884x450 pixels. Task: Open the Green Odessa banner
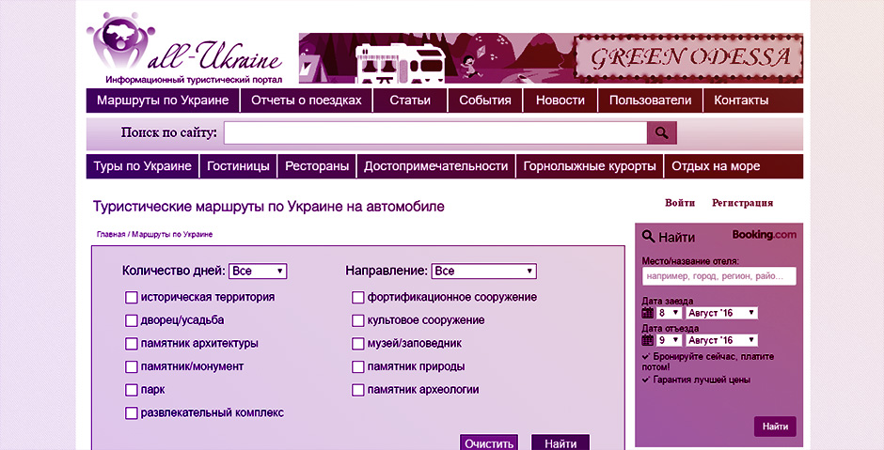(688, 59)
